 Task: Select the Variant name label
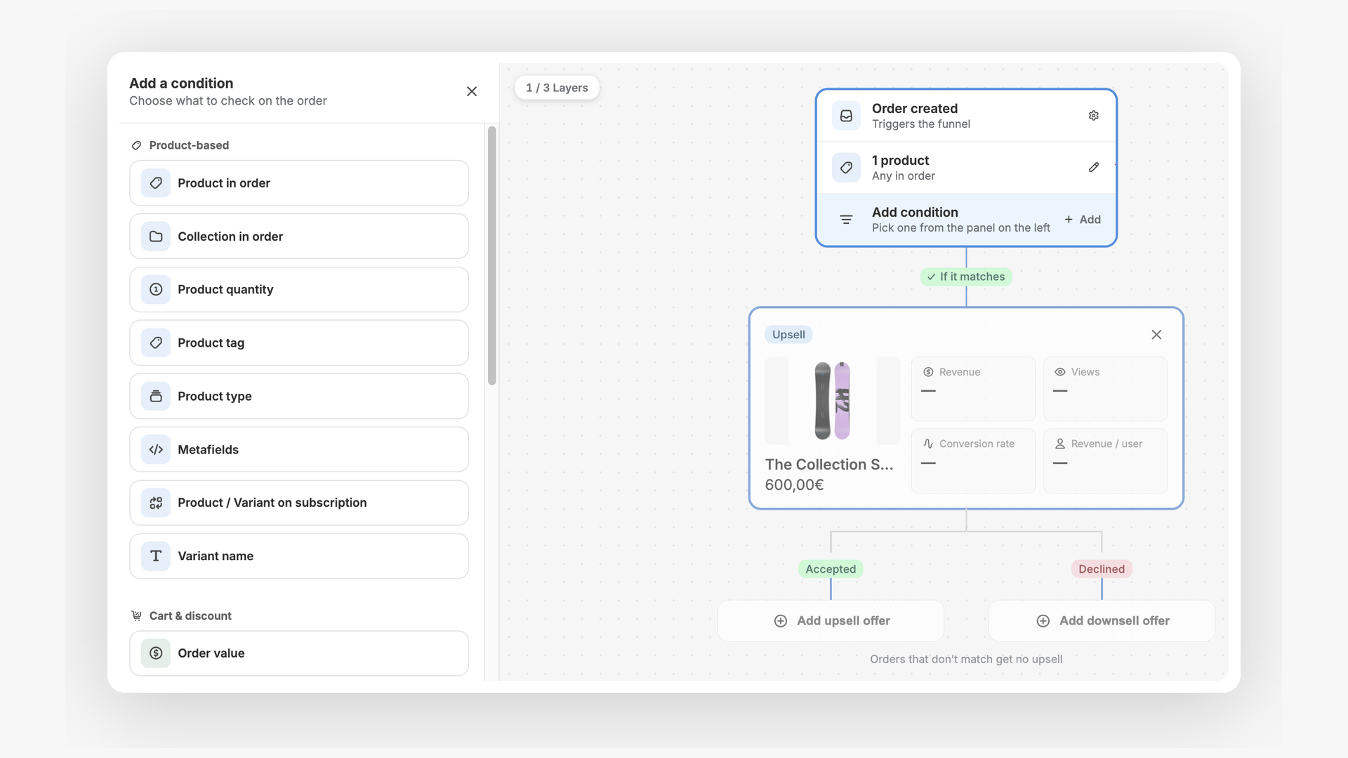(x=216, y=556)
